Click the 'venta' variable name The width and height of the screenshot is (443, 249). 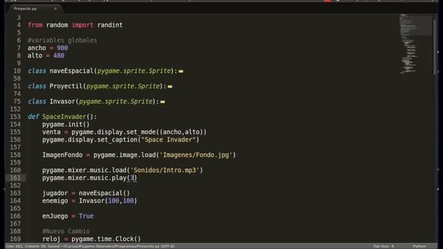point(51,132)
